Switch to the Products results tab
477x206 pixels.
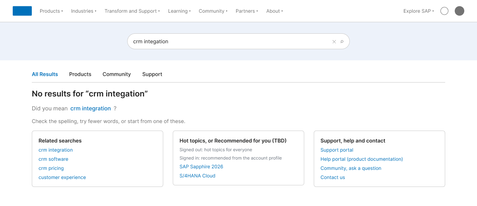point(80,74)
